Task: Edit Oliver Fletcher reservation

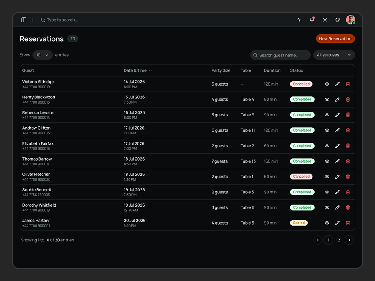Action: pyautogui.click(x=337, y=177)
